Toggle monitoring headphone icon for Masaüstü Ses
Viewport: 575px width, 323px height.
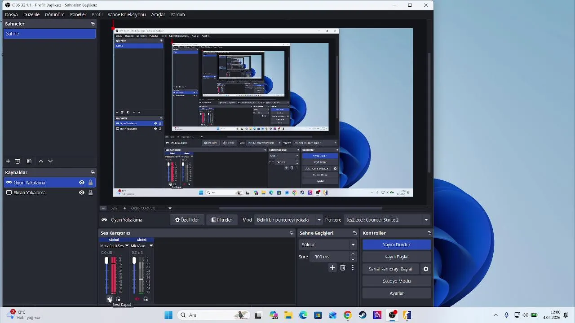118,299
